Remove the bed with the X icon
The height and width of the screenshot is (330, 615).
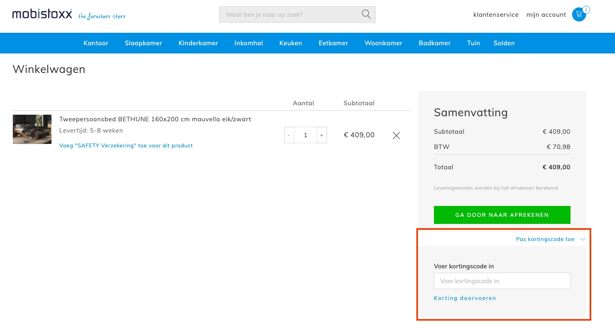(x=396, y=135)
